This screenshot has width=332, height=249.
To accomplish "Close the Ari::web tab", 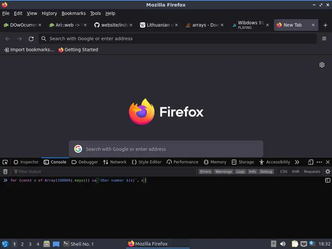I will point(85,25).
